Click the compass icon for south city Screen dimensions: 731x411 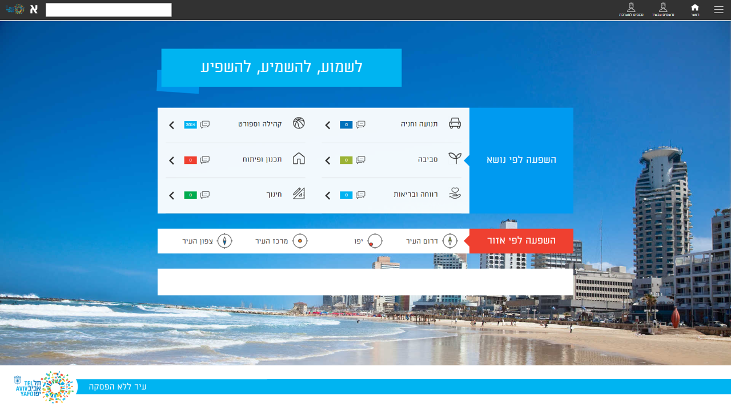450,241
